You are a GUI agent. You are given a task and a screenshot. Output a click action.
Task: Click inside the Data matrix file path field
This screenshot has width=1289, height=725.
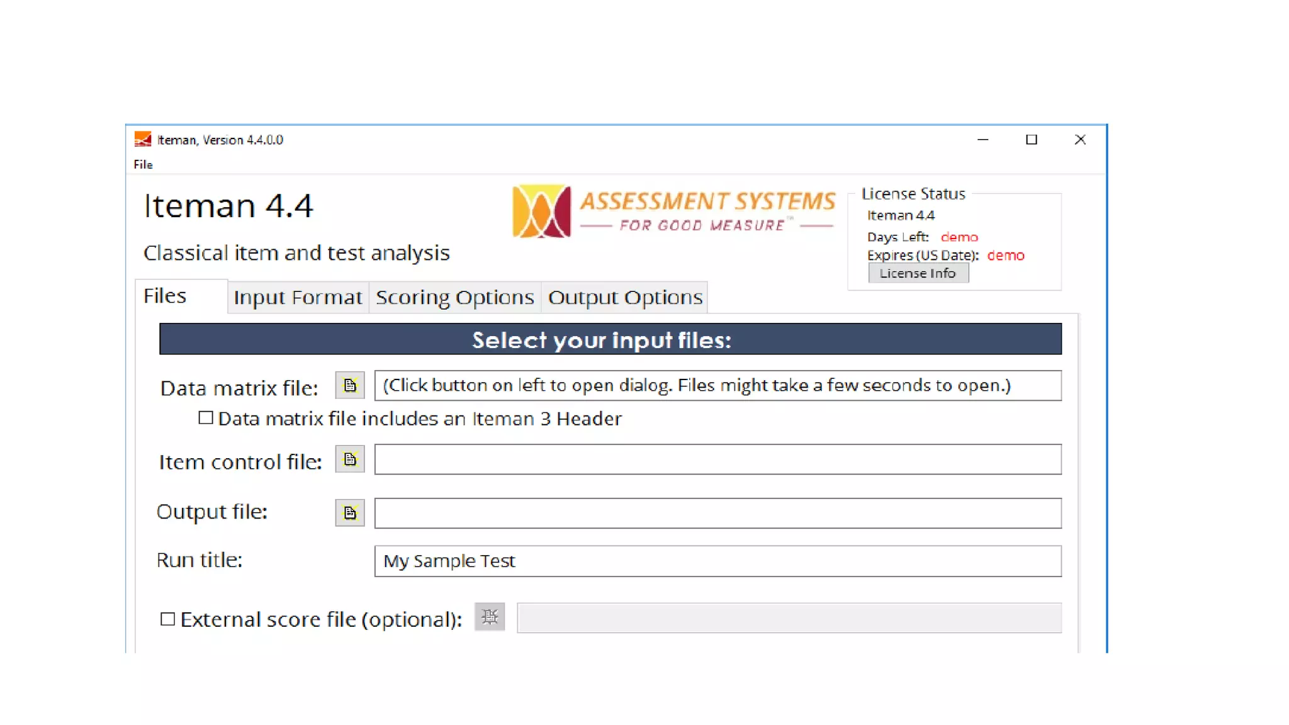[x=718, y=385]
